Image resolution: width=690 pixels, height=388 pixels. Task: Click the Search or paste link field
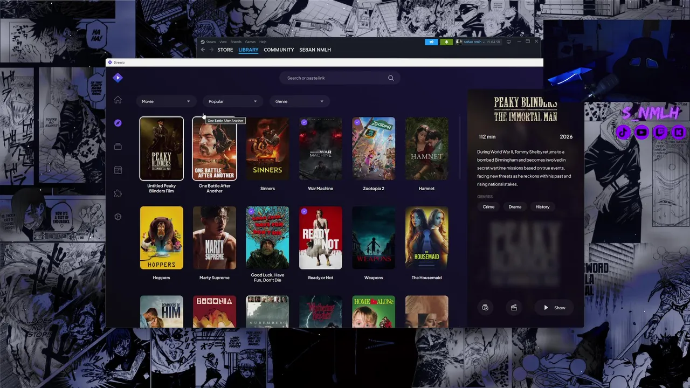click(339, 78)
